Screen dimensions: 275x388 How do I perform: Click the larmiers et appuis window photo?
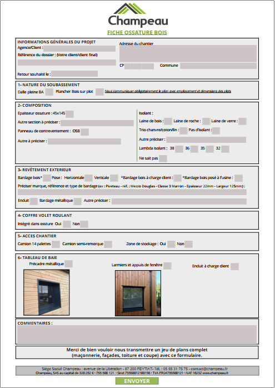point(138,294)
